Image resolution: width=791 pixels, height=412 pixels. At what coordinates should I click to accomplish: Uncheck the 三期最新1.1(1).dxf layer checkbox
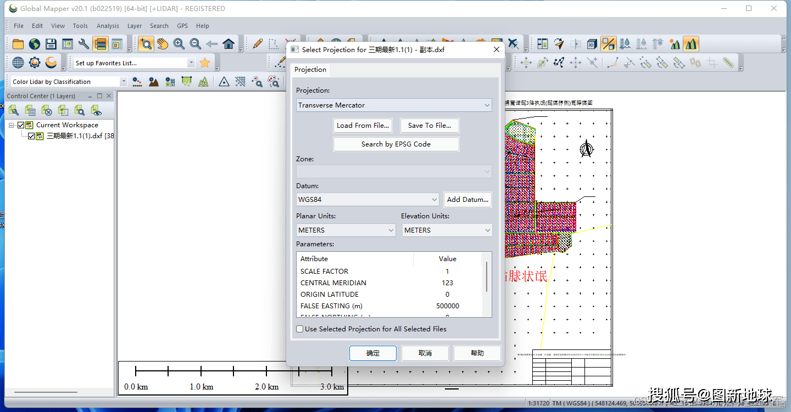pyautogui.click(x=31, y=136)
